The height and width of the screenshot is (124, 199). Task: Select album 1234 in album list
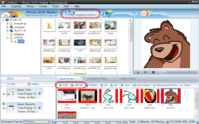point(25,93)
